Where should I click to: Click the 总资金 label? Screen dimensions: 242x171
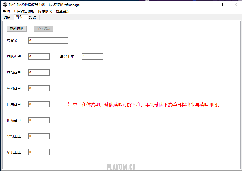tap(12, 40)
